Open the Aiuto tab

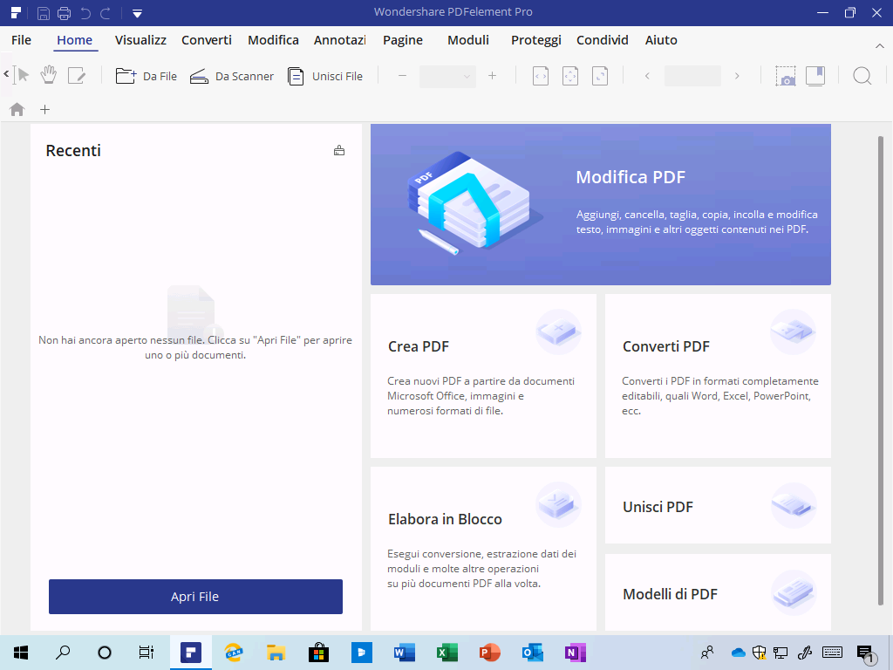tap(661, 40)
